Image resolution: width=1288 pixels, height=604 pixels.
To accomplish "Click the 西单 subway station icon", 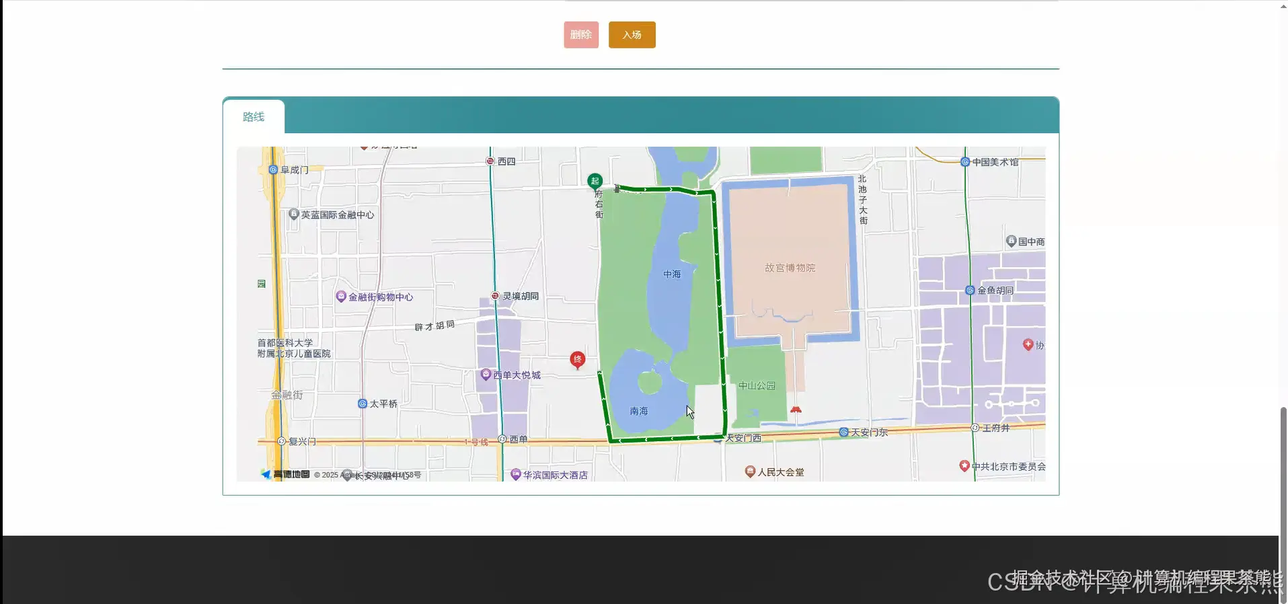I will pyautogui.click(x=502, y=439).
